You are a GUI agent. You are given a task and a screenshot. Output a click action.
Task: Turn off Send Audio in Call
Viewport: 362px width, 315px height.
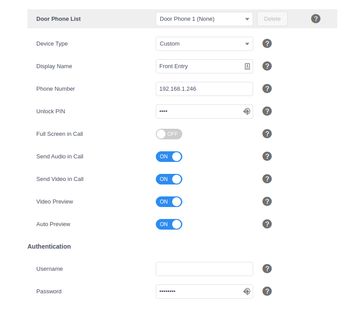(169, 157)
